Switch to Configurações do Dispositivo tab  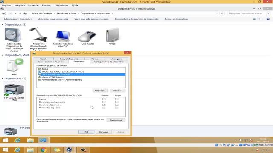[x=109, y=62]
